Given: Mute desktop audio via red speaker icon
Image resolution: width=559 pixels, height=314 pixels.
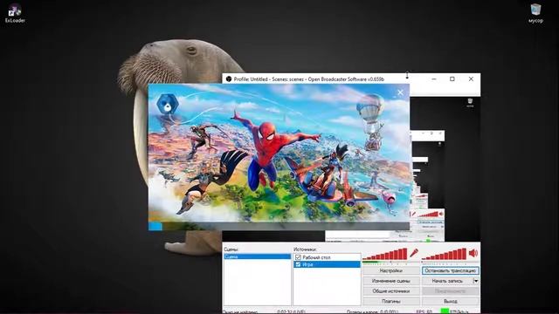Looking at the screenshot, I should (473, 253).
